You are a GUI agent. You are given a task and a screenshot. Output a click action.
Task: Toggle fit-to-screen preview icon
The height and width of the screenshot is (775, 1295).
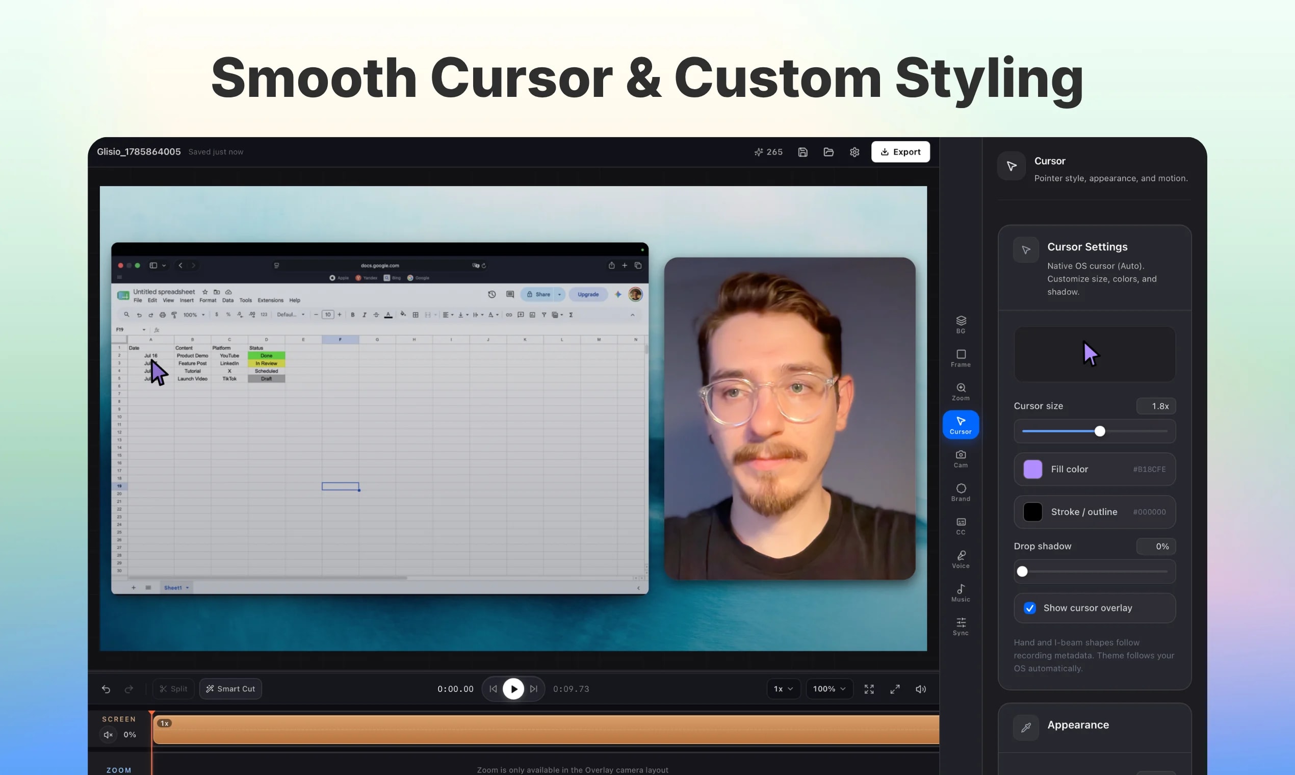click(869, 689)
